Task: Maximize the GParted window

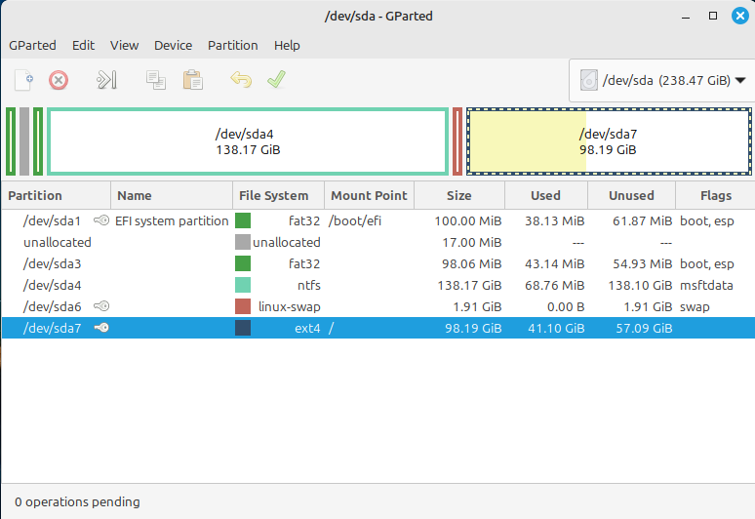Action: coord(713,16)
